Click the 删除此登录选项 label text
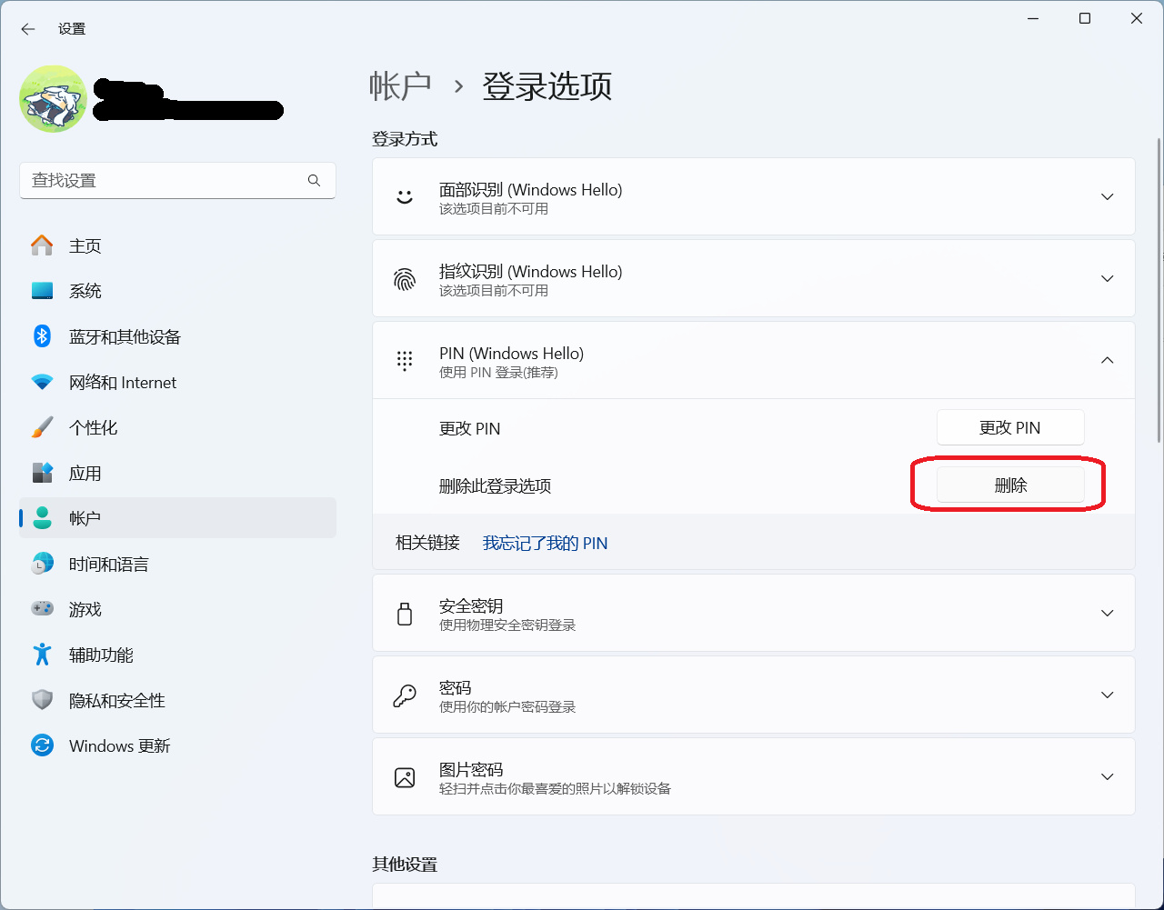Screen dimensions: 1164x910 coord(495,485)
